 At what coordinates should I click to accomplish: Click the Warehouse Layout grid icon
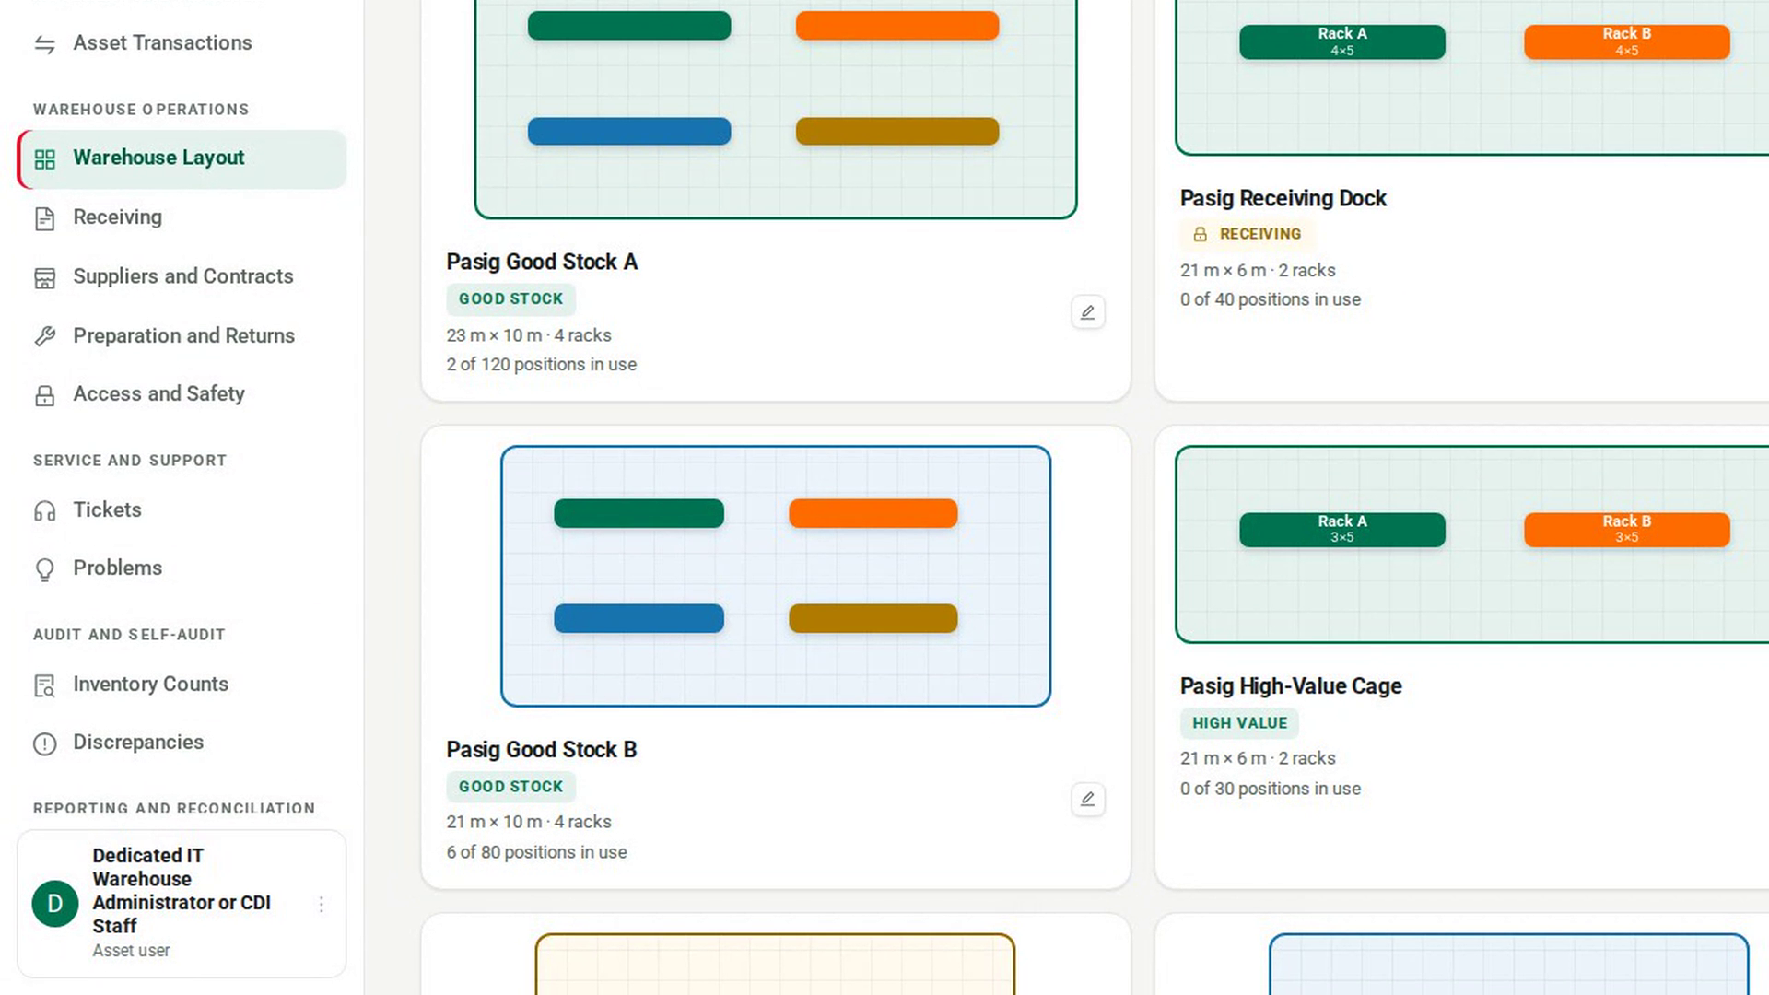[44, 159]
